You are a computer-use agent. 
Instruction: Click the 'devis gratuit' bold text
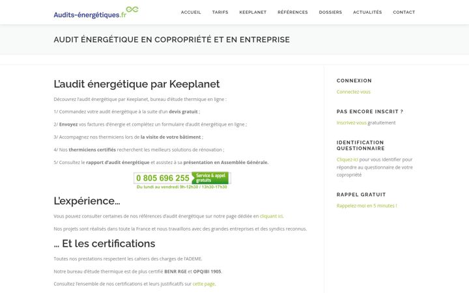click(x=183, y=111)
